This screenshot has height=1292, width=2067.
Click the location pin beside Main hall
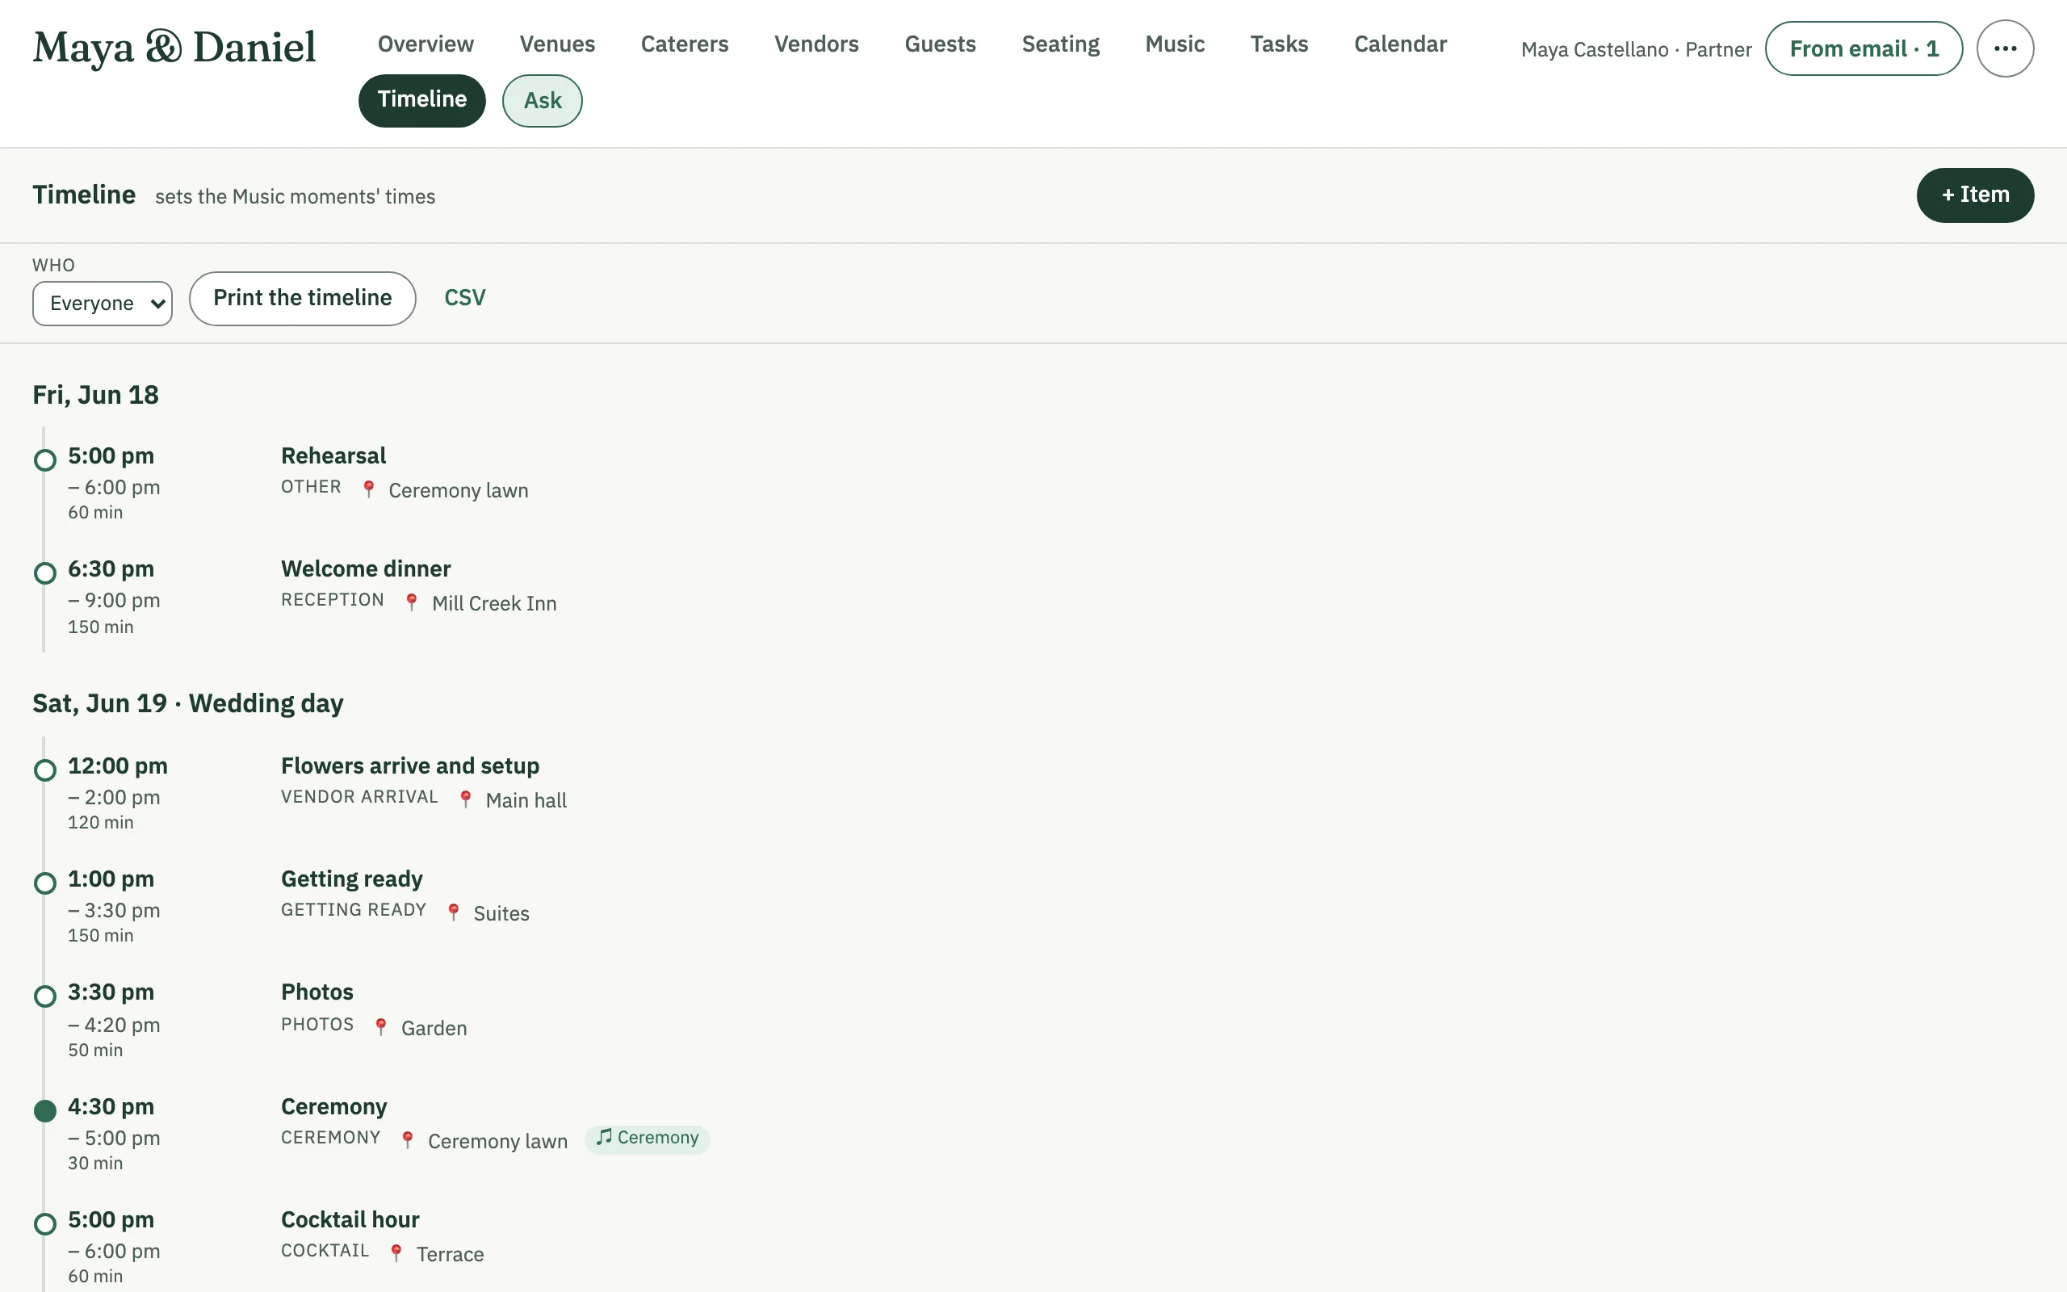pos(466,799)
